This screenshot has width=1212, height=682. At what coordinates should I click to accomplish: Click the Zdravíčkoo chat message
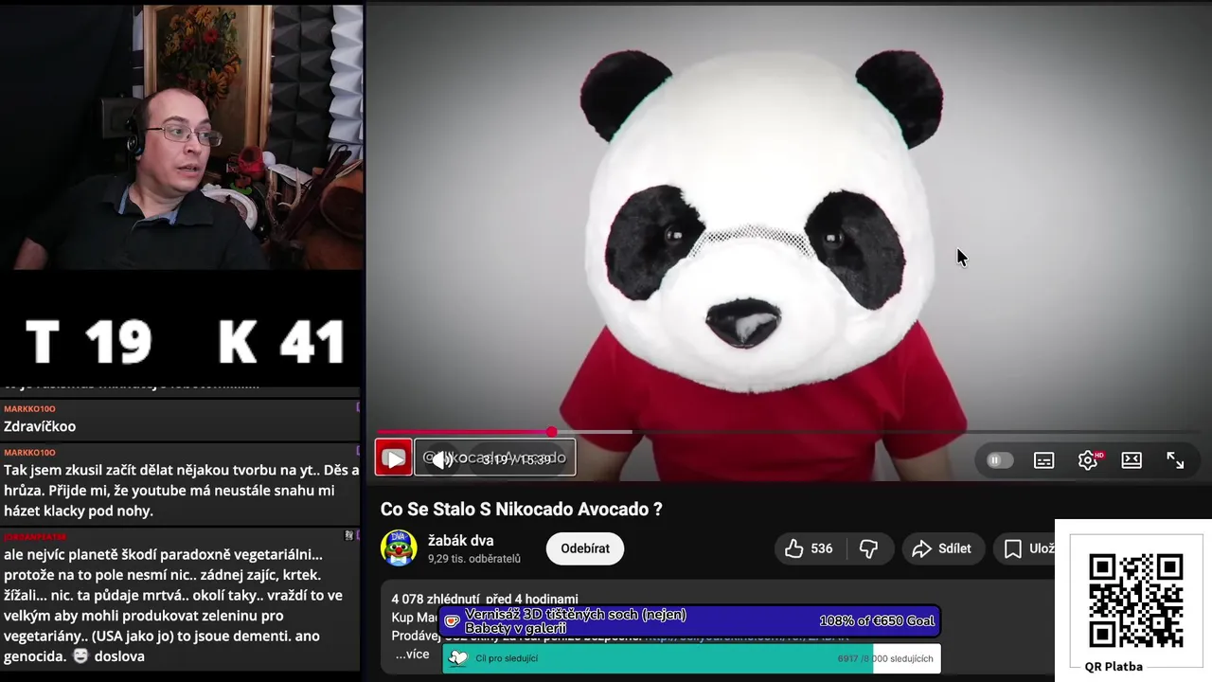click(x=40, y=426)
